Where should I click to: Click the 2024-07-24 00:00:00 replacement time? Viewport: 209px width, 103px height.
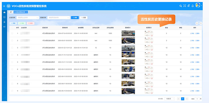[65, 33]
